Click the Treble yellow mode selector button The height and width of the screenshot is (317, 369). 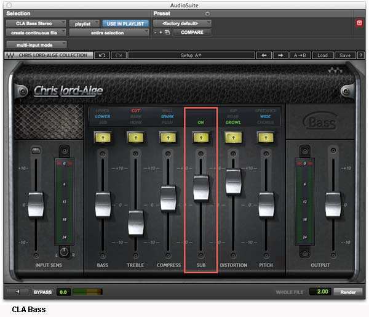click(x=135, y=138)
